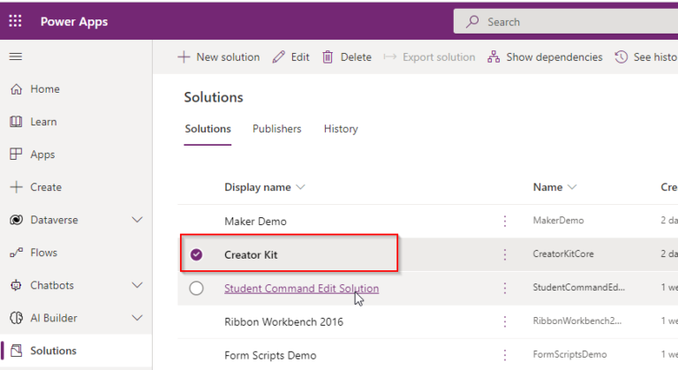Click the Learn book icon

pyautogui.click(x=16, y=122)
